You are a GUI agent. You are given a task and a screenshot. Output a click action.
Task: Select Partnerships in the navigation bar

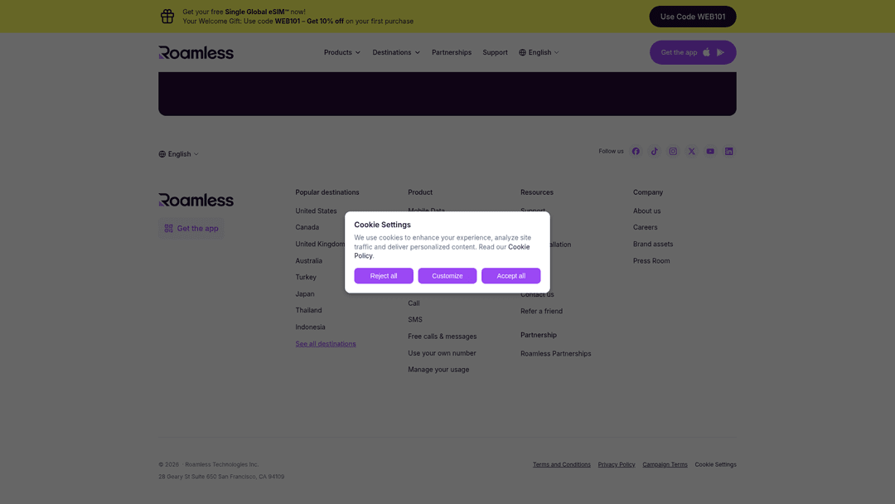(x=452, y=51)
